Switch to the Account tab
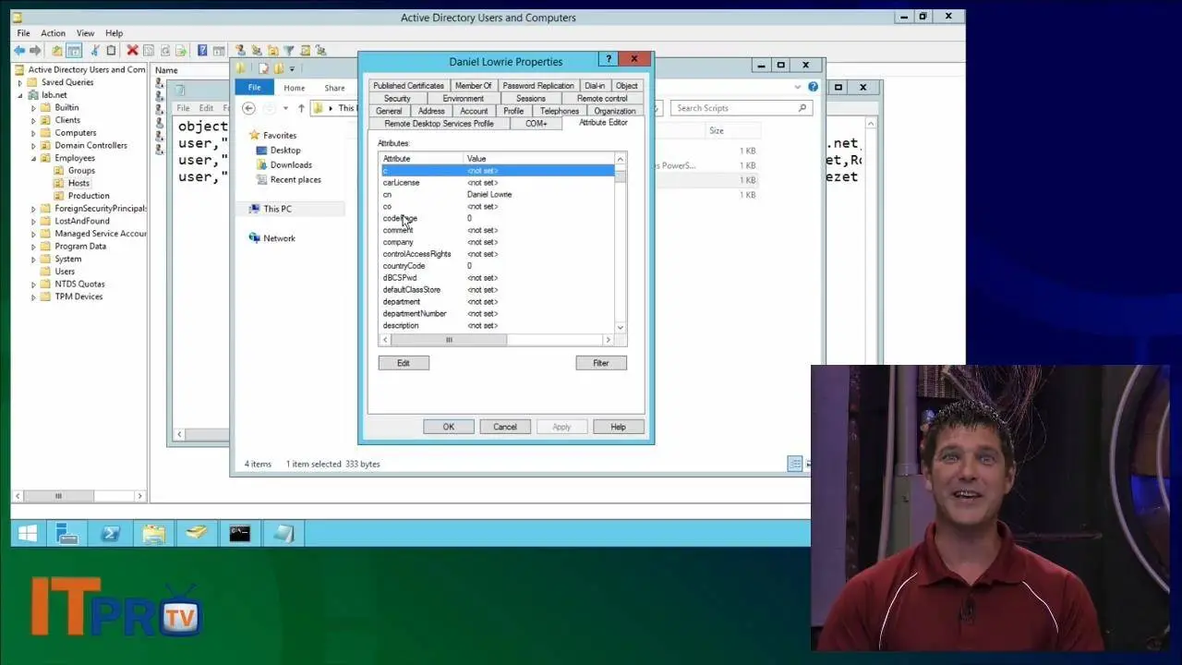 click(x=474, y=111)
